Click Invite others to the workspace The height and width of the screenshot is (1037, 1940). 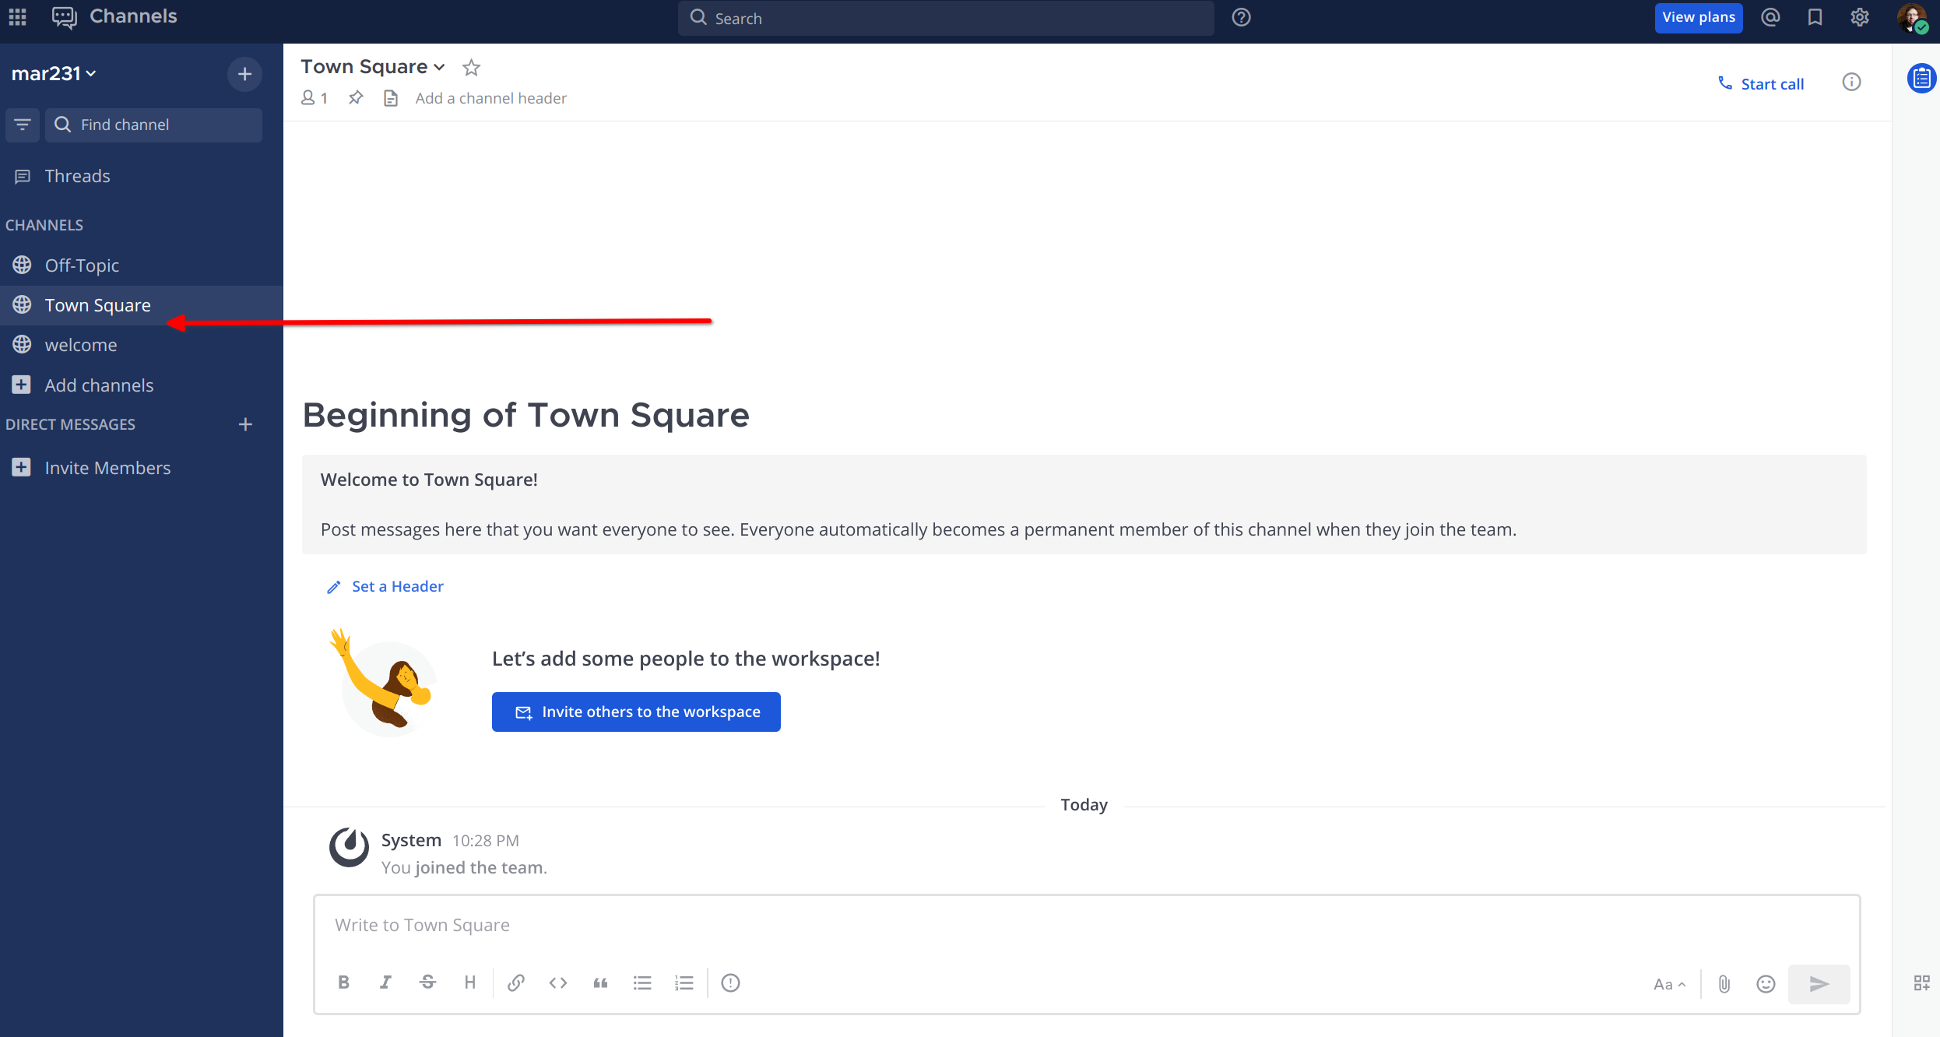(636, 712)
